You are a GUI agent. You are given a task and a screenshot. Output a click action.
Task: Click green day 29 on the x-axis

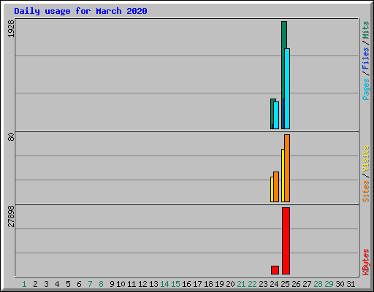click(329, 284)
